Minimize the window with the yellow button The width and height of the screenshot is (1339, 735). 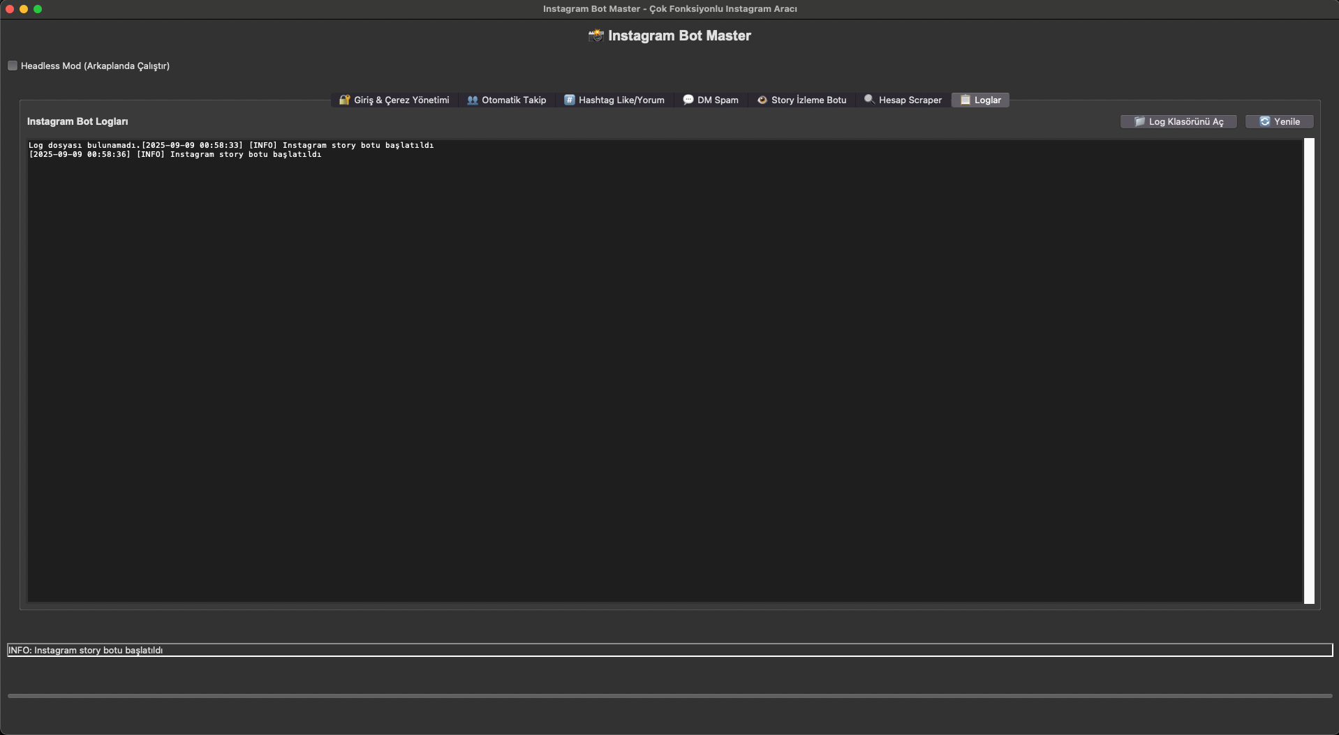point(24,9)
